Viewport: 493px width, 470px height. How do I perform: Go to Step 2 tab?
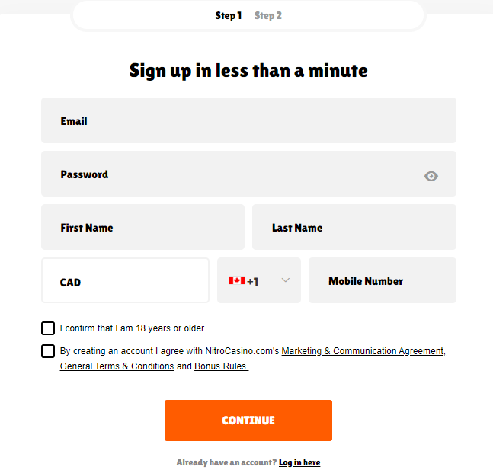point(268,15)
